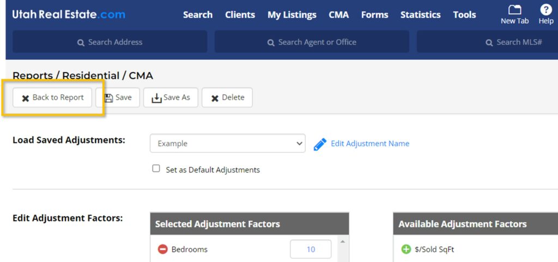Click the X icon on Delete

click(215, 98)
